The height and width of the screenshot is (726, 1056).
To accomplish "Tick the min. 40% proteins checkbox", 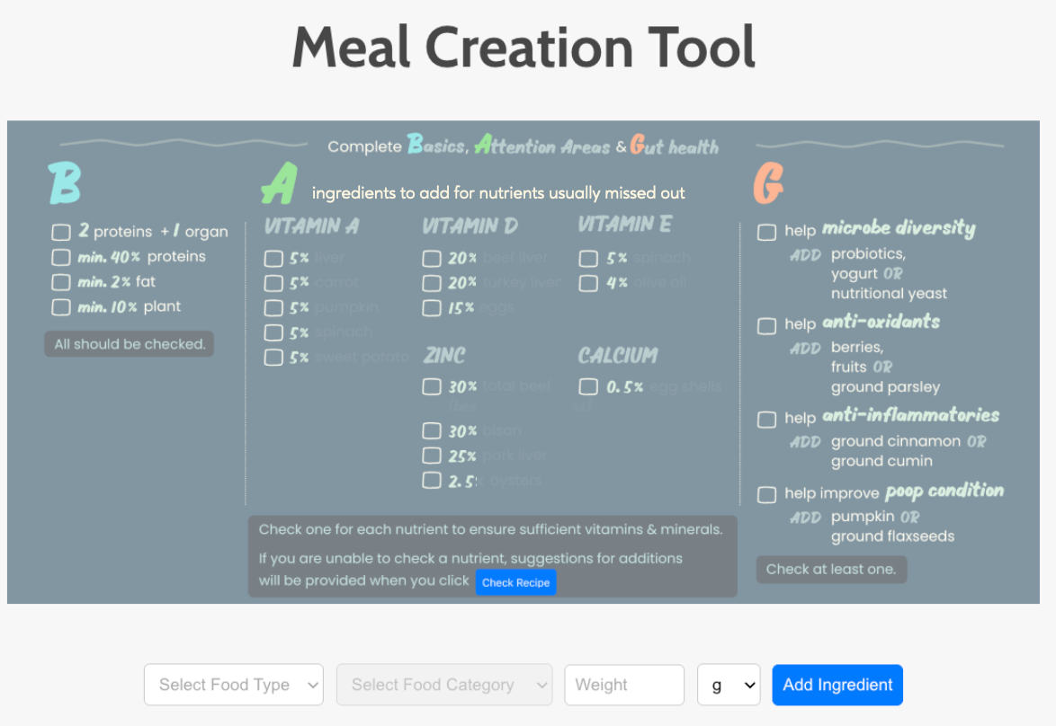I will click(x=60, y=258).
